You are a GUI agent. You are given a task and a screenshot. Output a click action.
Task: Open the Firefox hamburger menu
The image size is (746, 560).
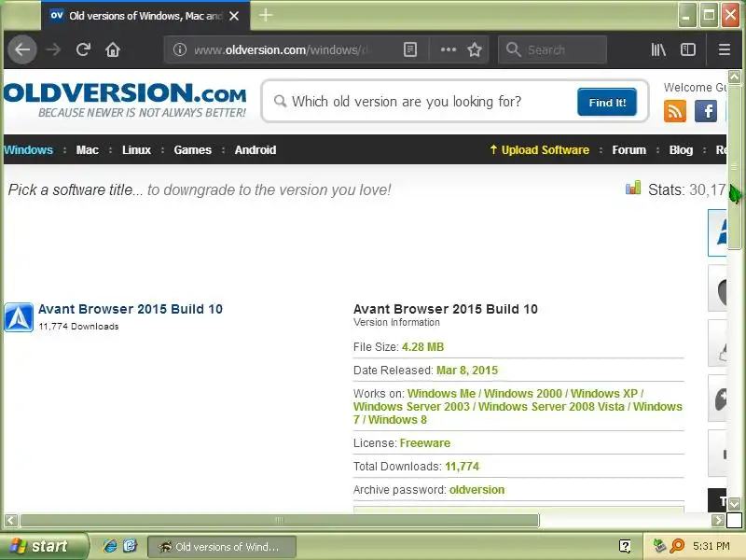(725, 49)
